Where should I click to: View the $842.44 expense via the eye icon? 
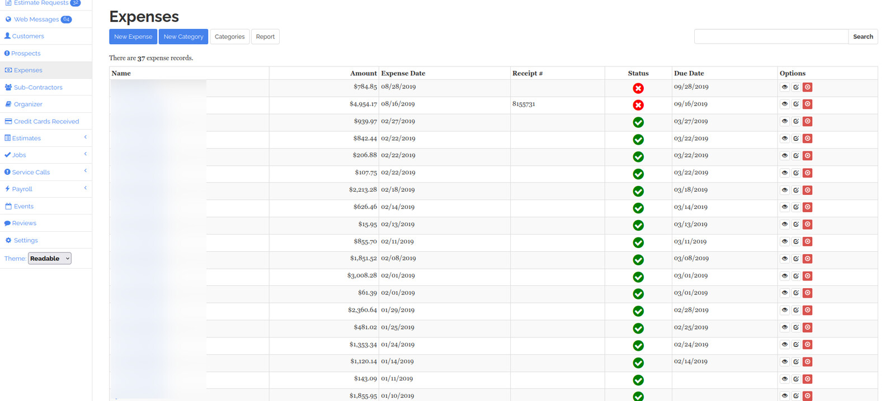coord(784,139)
